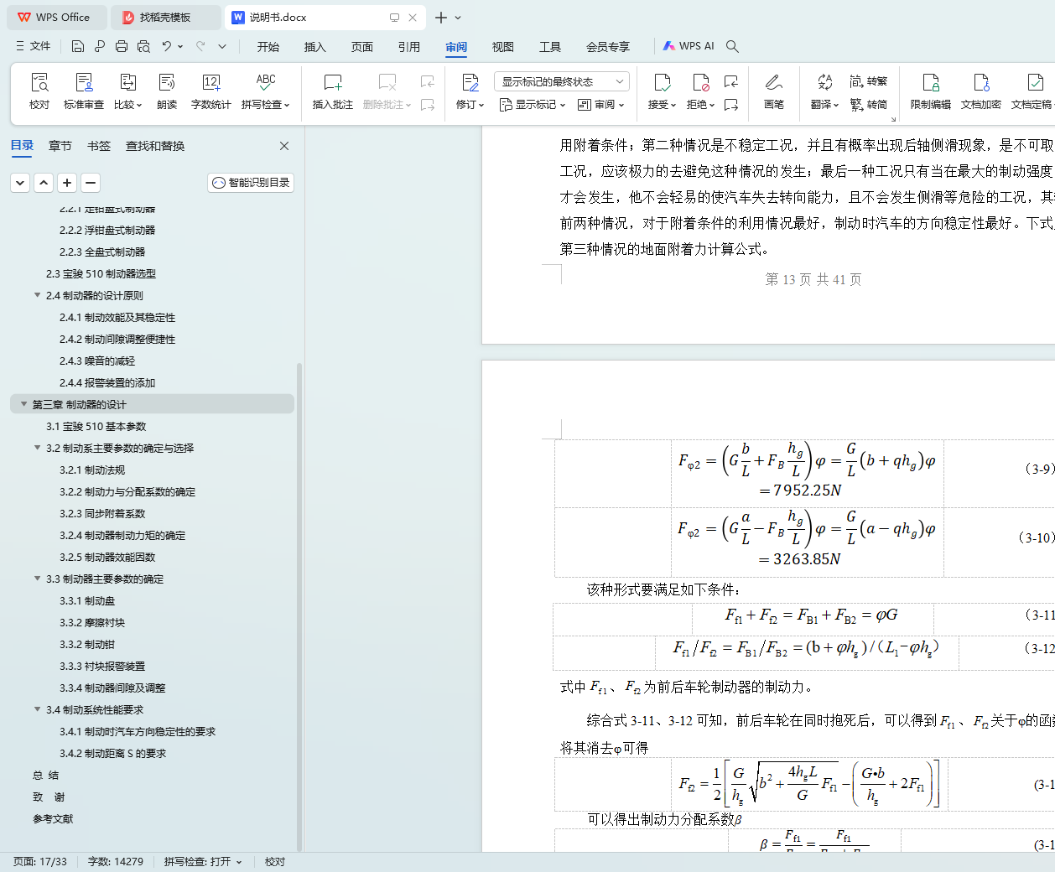The width and height of the screenshot is (1055, 872).
Task: Convert text with 繁转简
Action: click(x=869, y=104)
